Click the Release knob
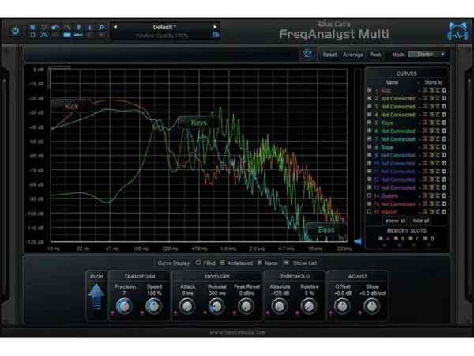The width and height of the screenshot is (474, 356). (216, 305)
